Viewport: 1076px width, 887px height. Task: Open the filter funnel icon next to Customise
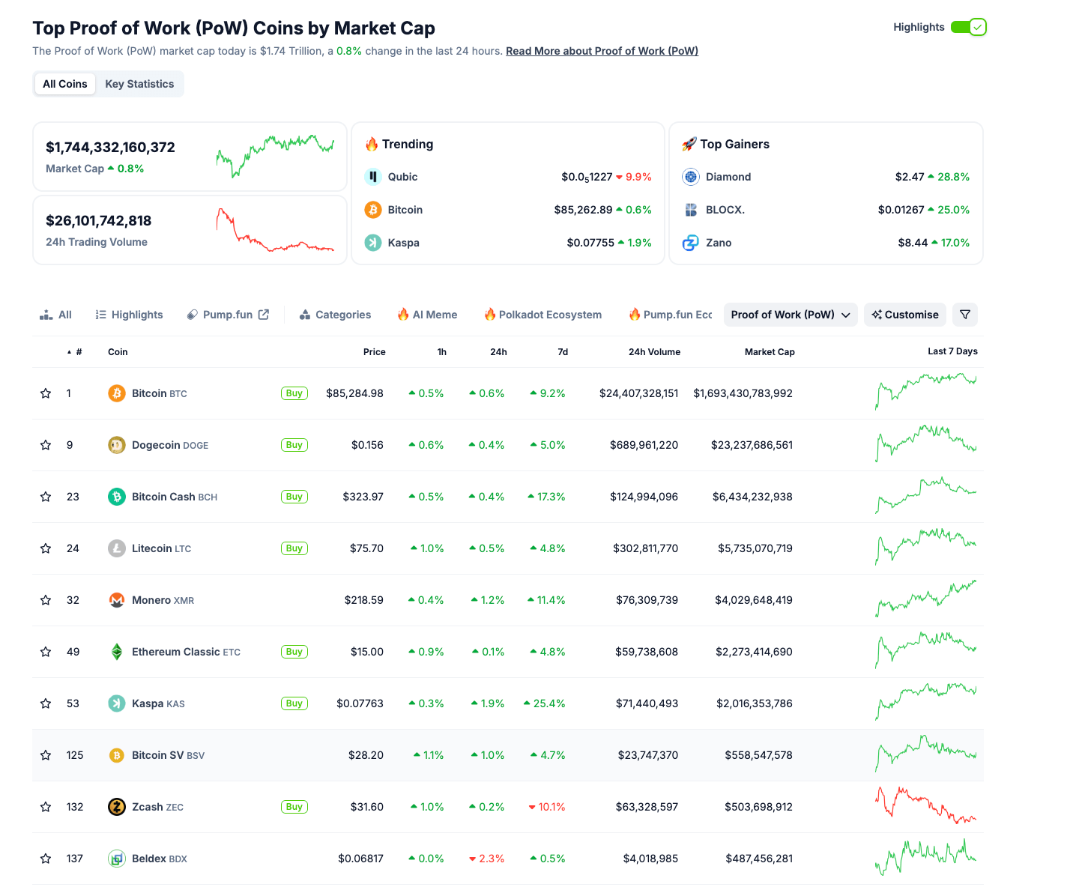click(x=965, y=314)
